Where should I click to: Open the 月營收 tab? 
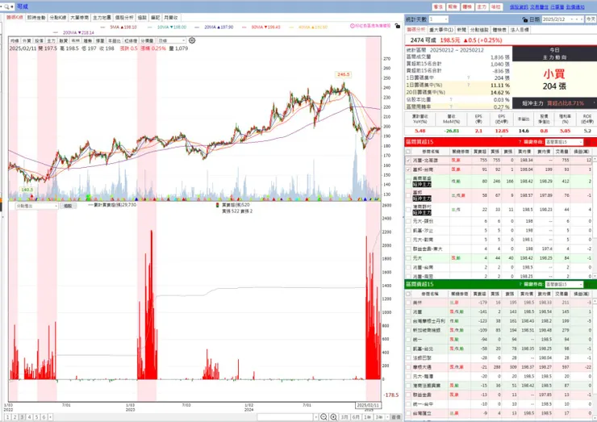point(171,18)
